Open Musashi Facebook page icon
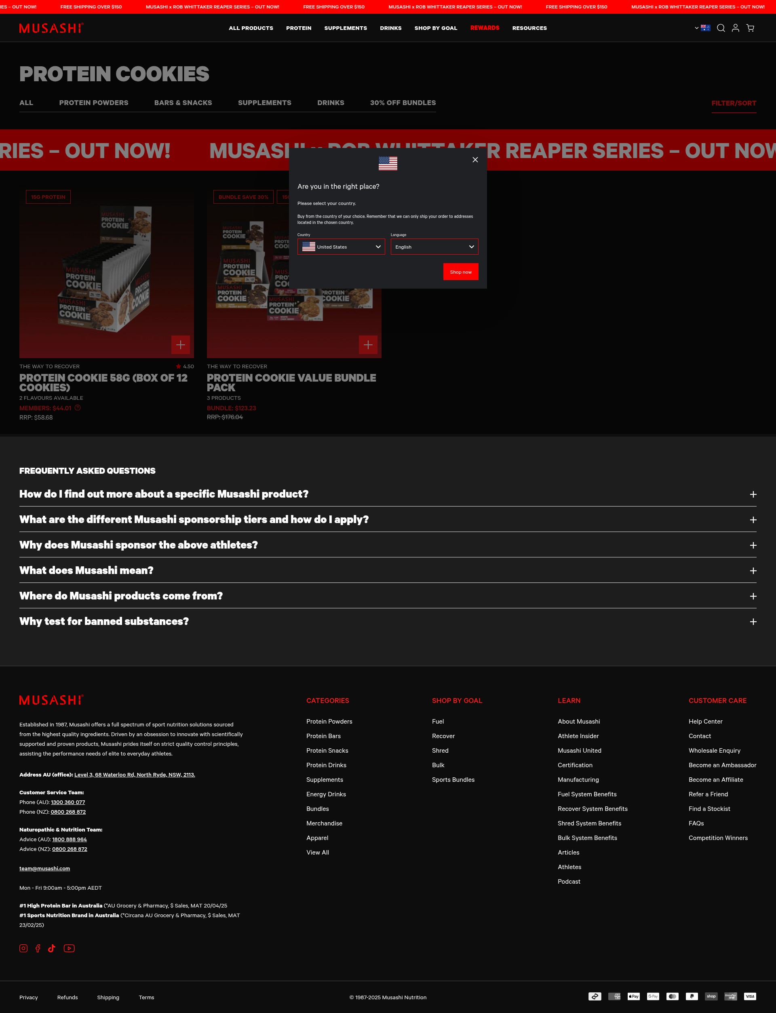 click(x=38, y=948)
